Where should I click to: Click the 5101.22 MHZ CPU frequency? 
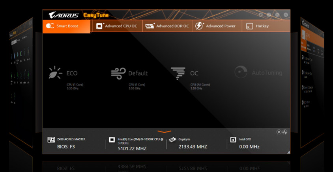[132, 148]
